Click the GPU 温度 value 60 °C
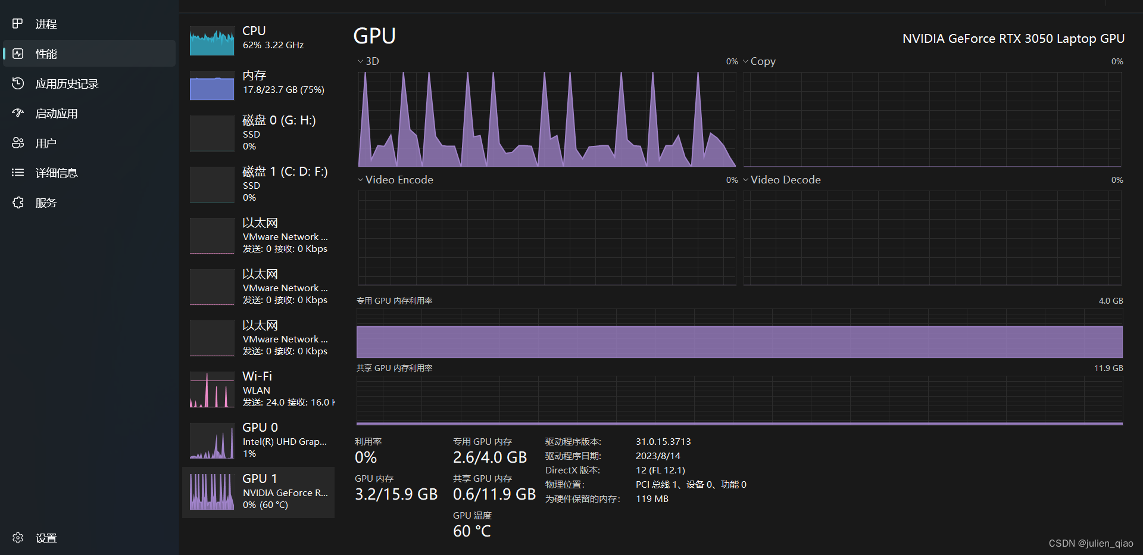The image size is (1143, 555). (472, 531)
